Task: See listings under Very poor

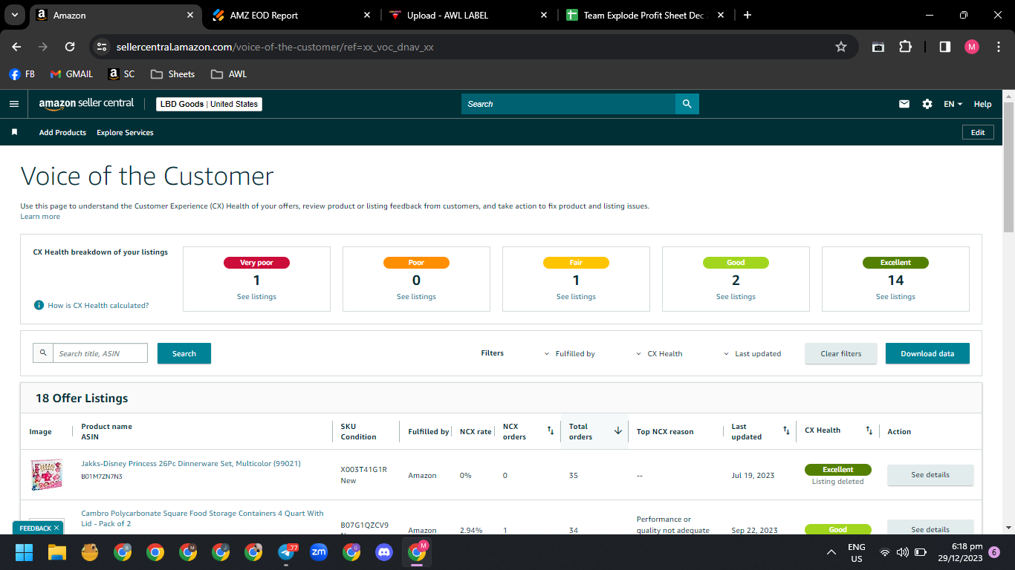Action: tap(256, 297)
